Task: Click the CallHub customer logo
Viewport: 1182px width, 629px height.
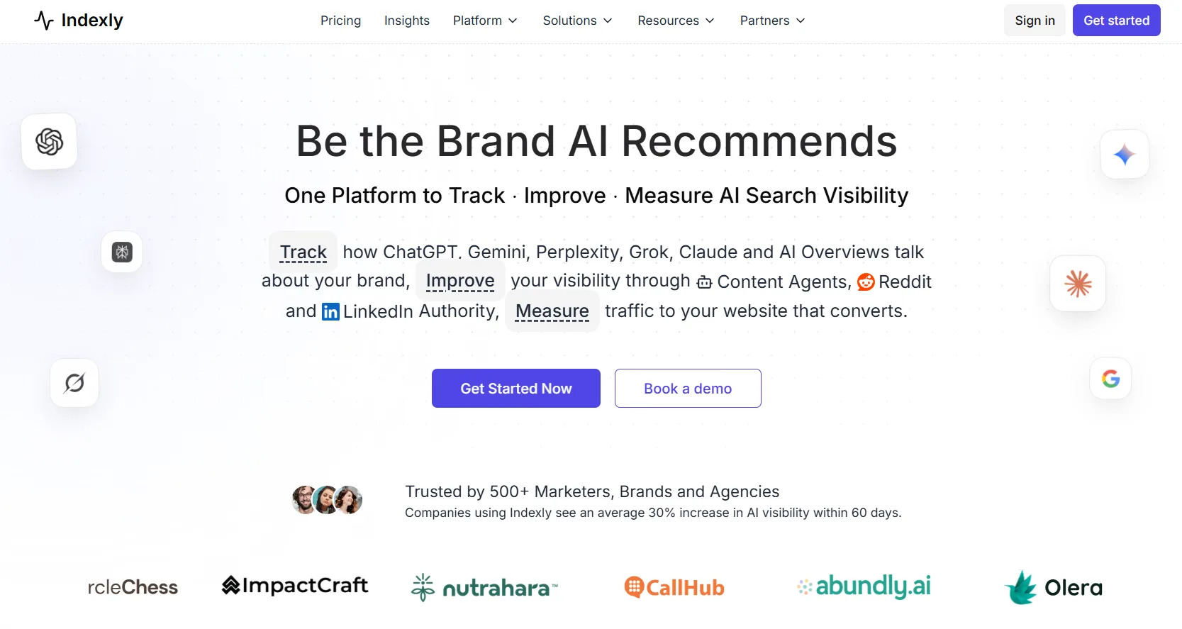Action: tap(674, 587)
